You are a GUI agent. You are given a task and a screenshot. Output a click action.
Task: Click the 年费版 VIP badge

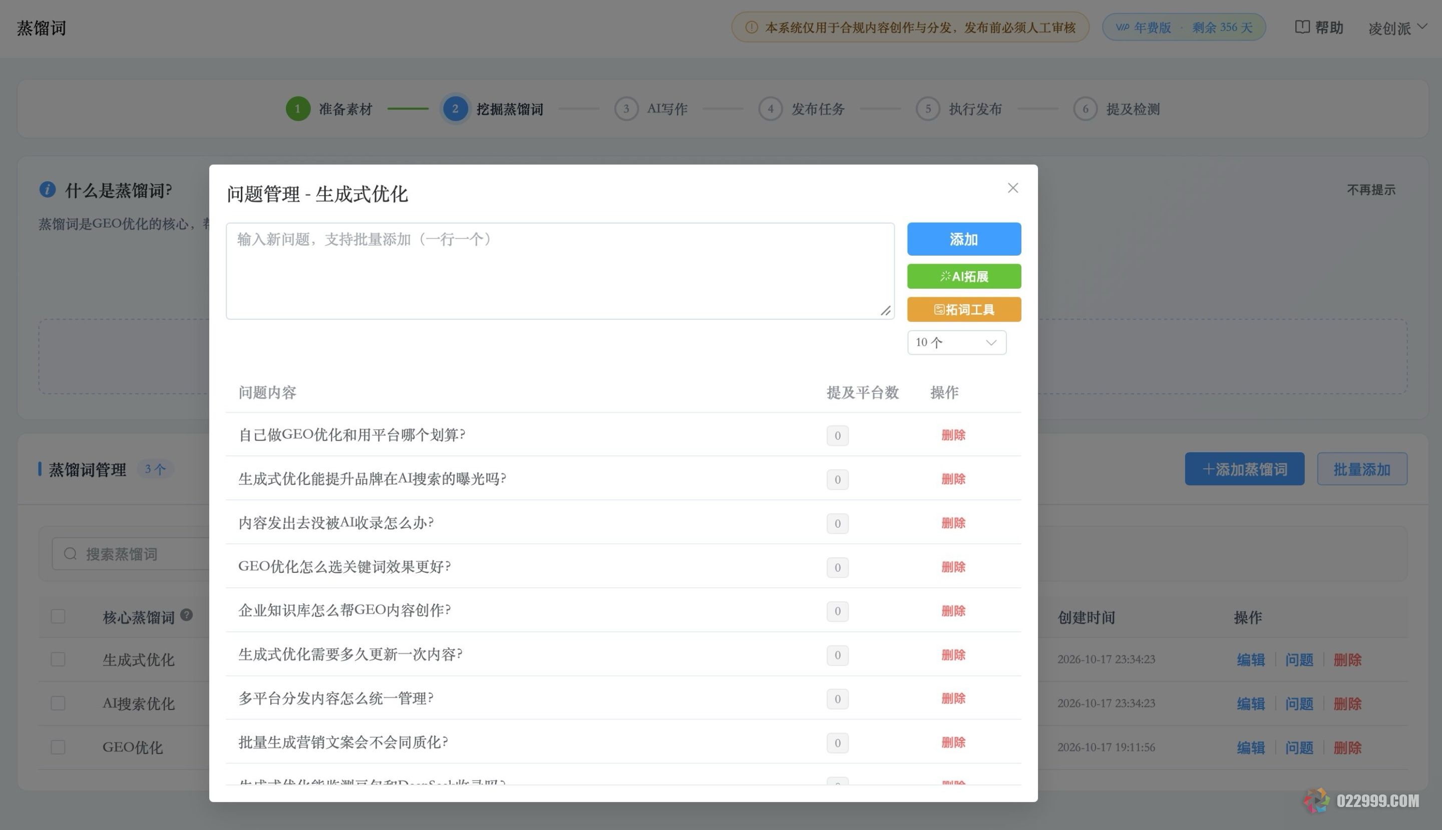click(1184, 28)
